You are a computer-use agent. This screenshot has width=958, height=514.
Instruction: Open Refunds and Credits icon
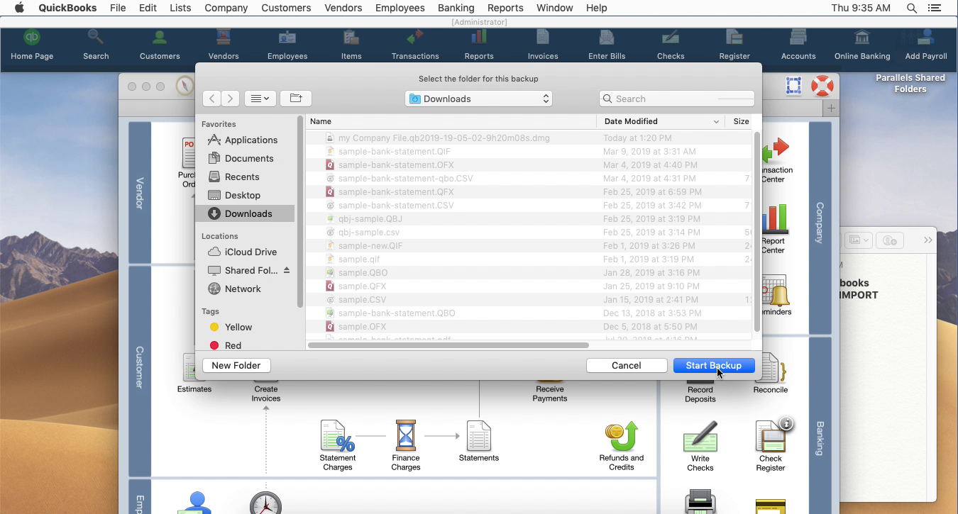[622, 445]
